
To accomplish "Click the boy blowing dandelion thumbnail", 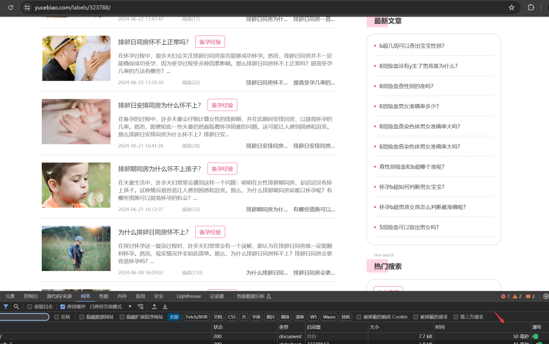I will click(76, 185).
